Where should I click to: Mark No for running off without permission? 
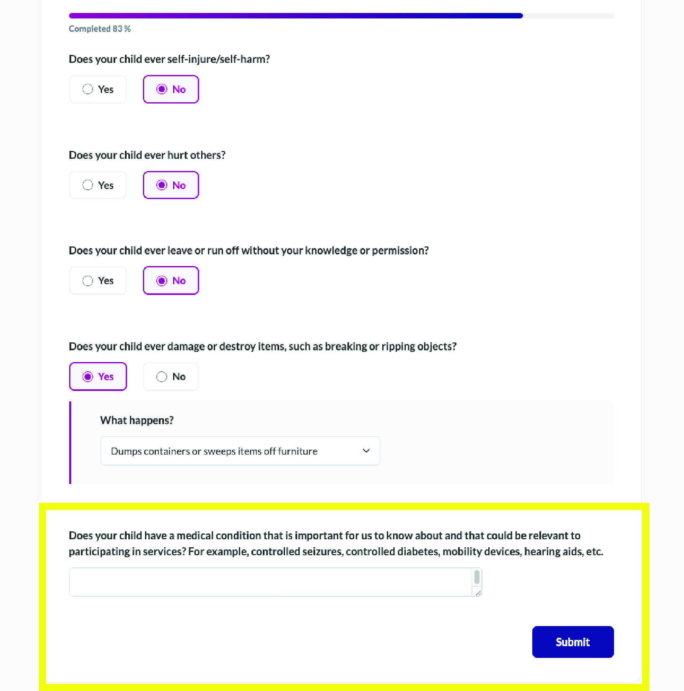(x=171, y=281)
